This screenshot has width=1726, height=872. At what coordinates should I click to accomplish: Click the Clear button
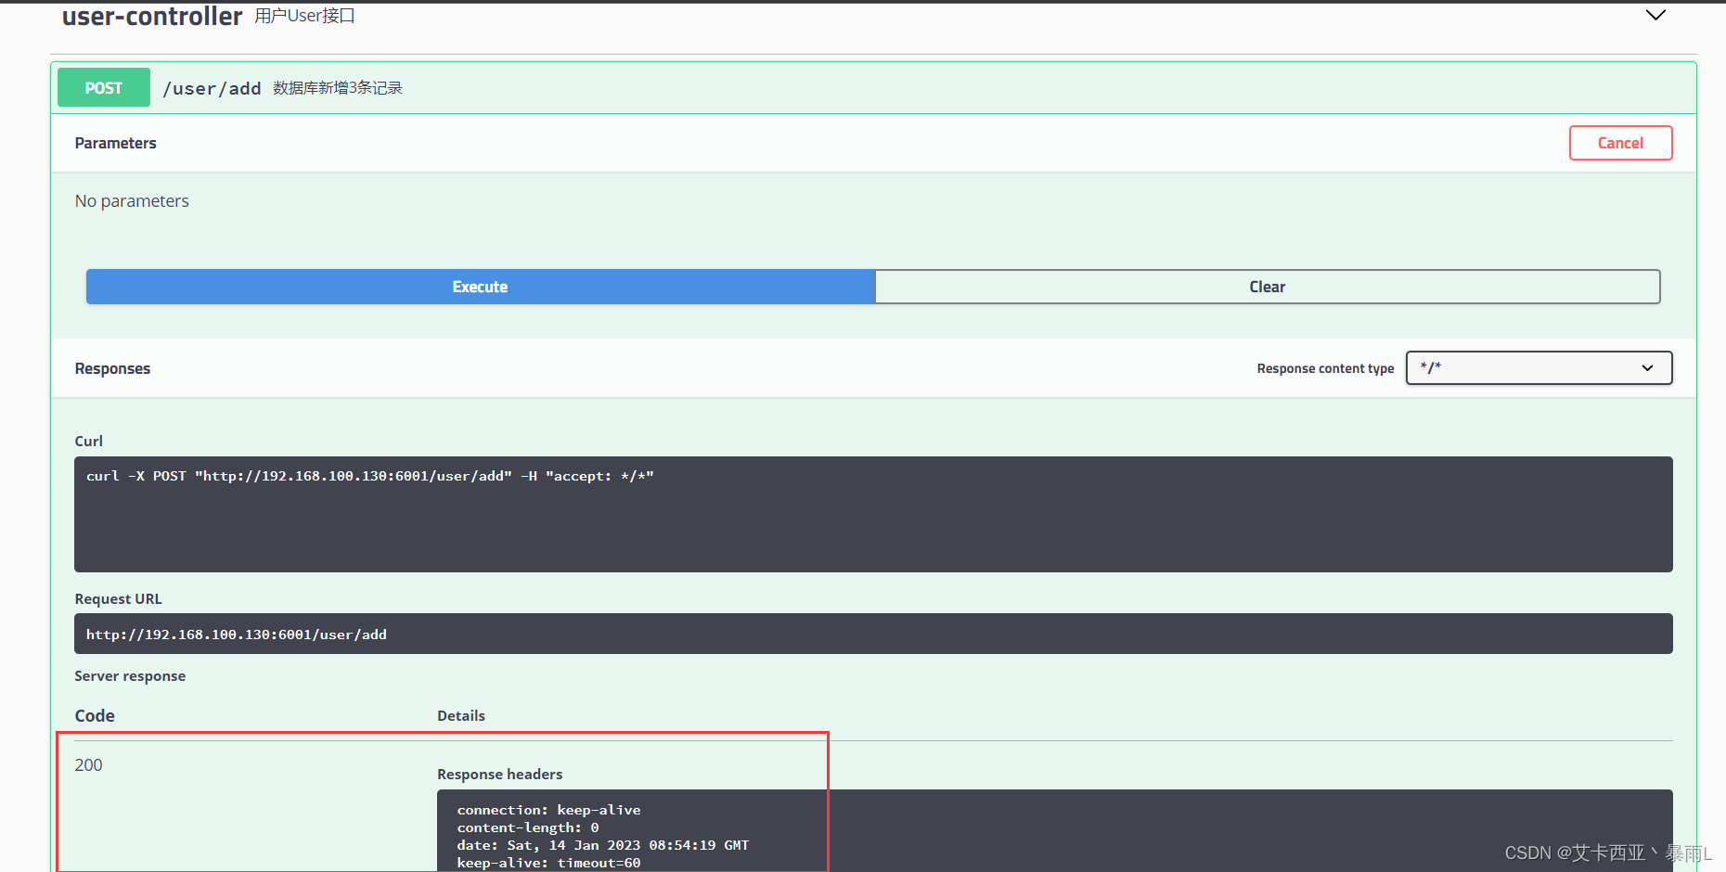point(1267,287)
